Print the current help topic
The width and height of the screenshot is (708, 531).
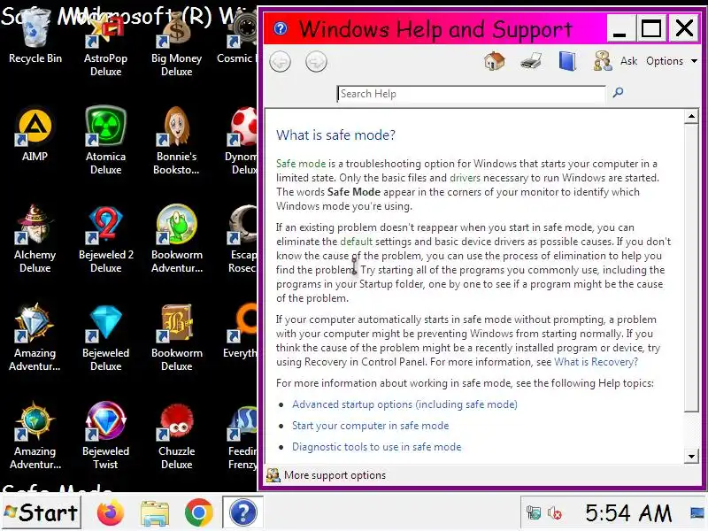[530, 61]
